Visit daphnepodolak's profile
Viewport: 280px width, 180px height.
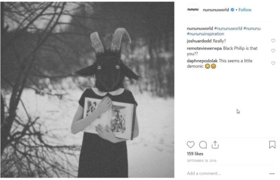coord(202,61)
